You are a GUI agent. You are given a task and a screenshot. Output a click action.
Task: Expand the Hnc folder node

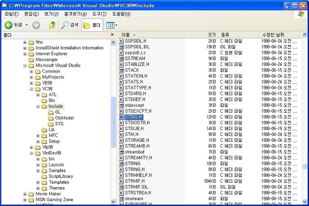coord(25,42)
